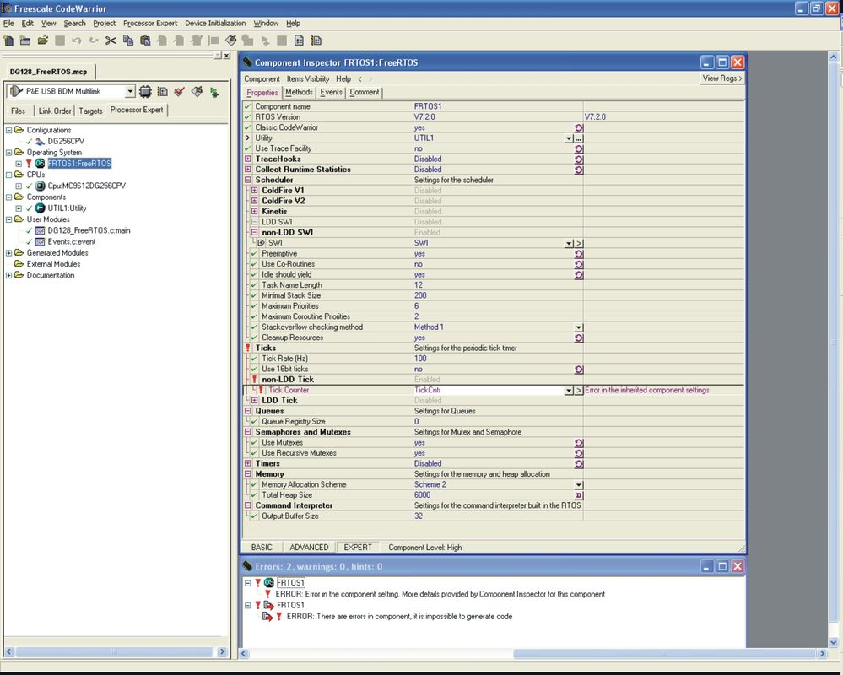
Task: Toggle the Use Recursive Mutexes setting
Action: click(x=579, y=454)
